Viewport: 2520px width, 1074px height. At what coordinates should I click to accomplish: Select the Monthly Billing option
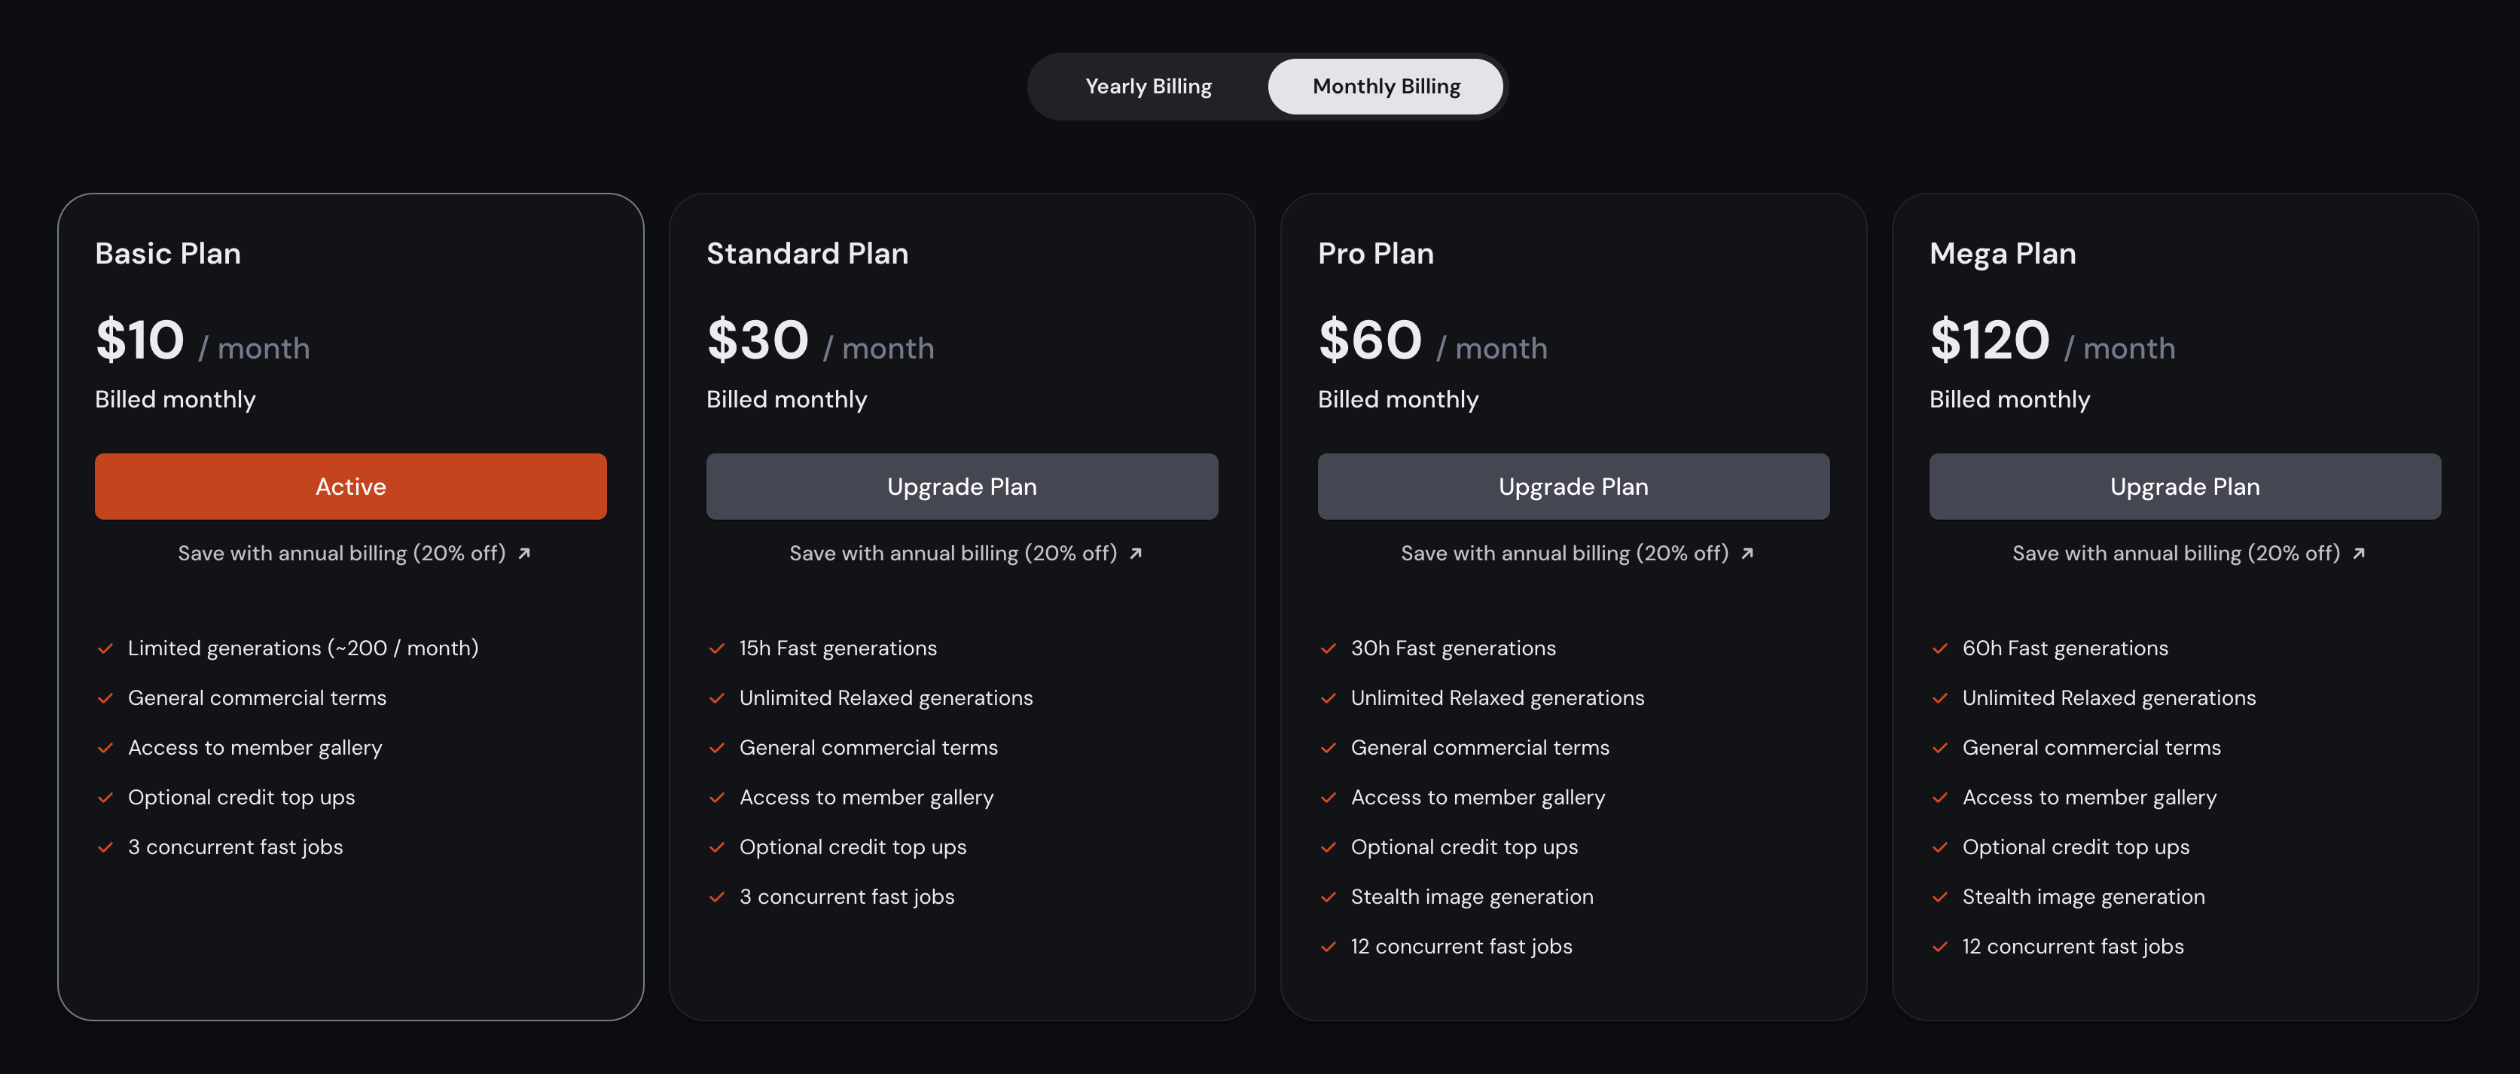coord(1385,87)
